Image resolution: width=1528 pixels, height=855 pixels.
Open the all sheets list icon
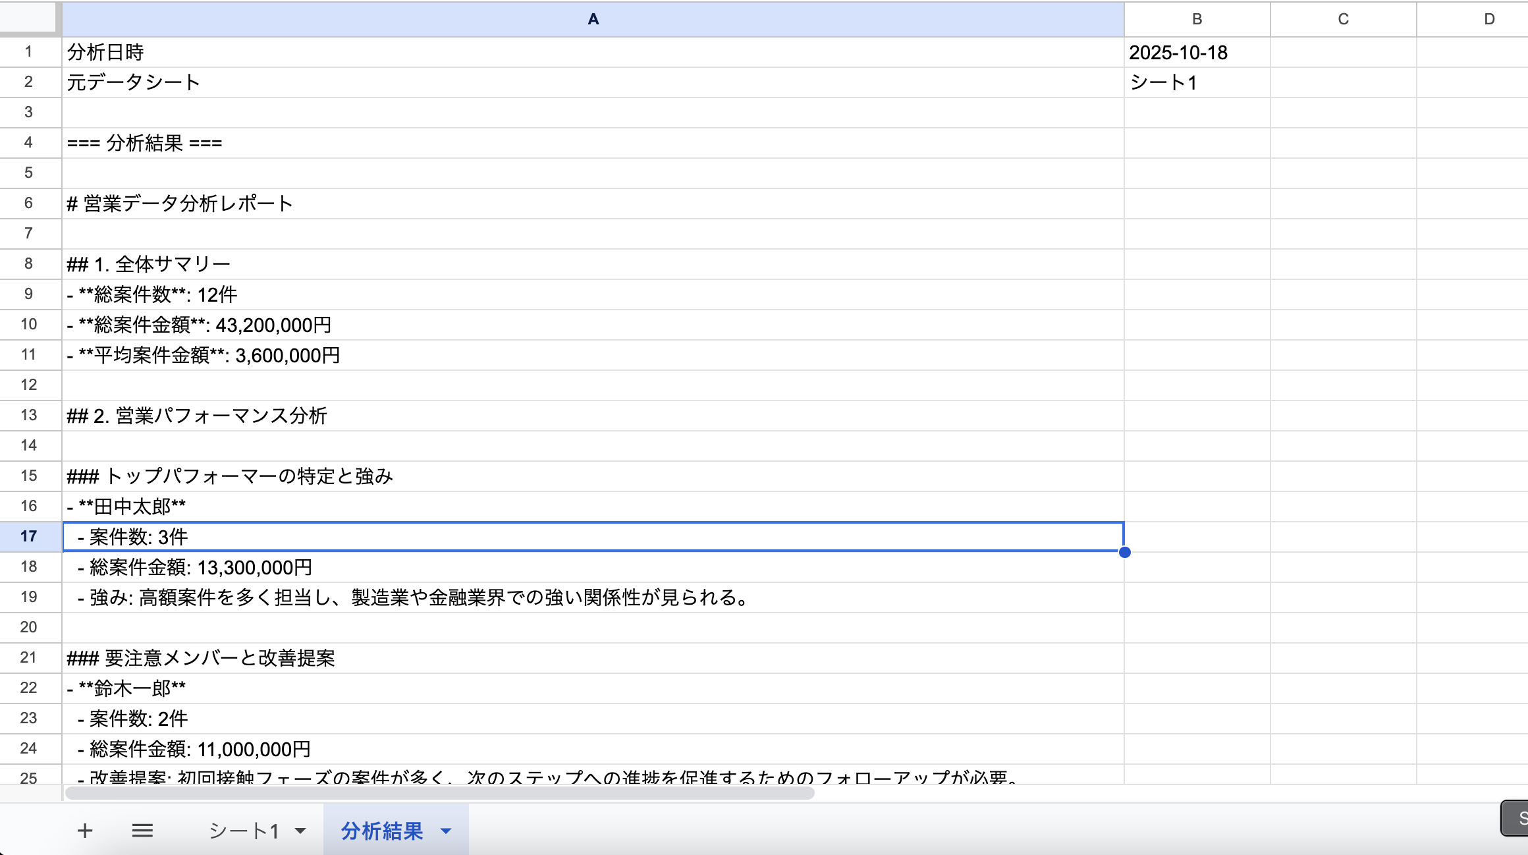point(142,829)
